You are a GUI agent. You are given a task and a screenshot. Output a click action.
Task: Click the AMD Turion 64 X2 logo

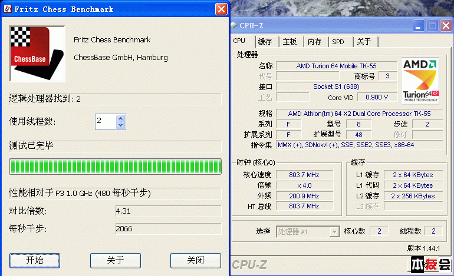pos(420,81)
